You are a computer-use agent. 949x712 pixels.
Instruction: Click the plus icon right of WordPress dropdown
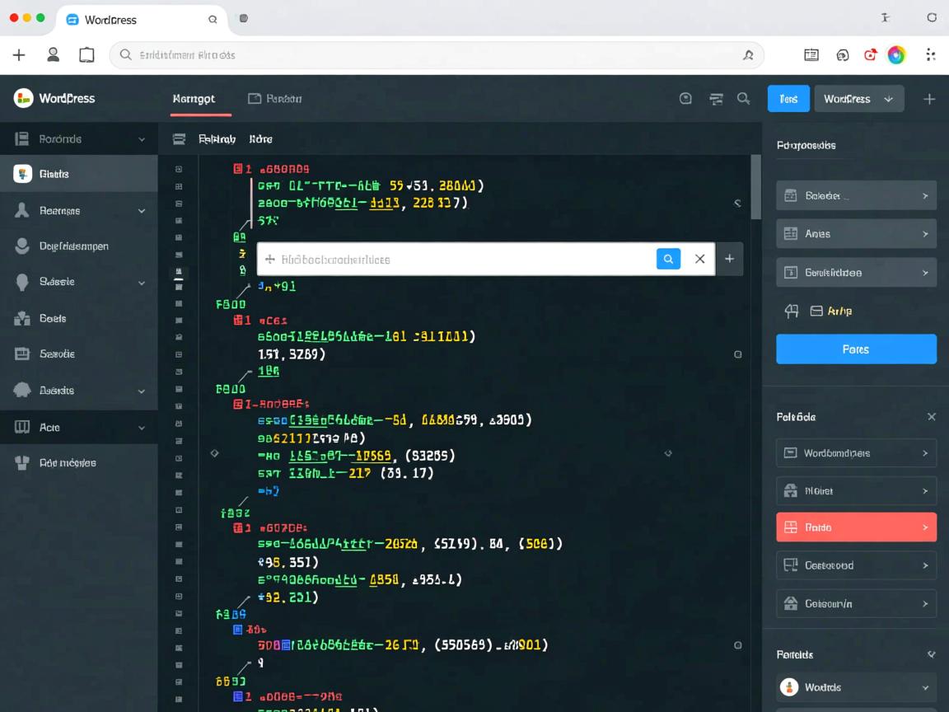click(929, 99)
